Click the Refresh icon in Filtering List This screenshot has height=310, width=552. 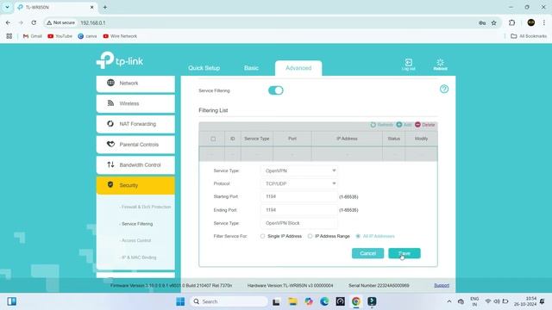pos(373,125)
